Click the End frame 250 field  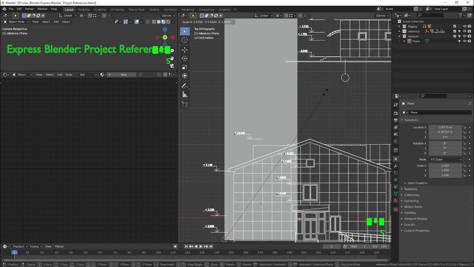point(380,246)
